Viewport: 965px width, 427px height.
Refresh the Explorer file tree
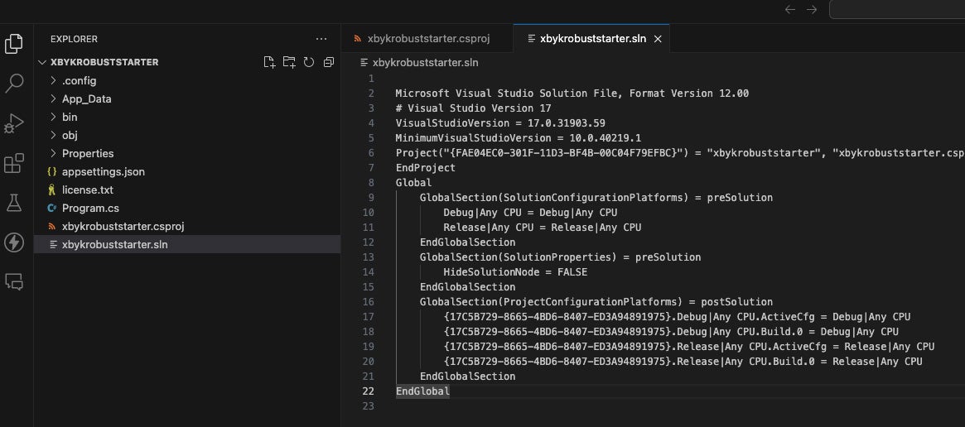(x=309, y=62)
